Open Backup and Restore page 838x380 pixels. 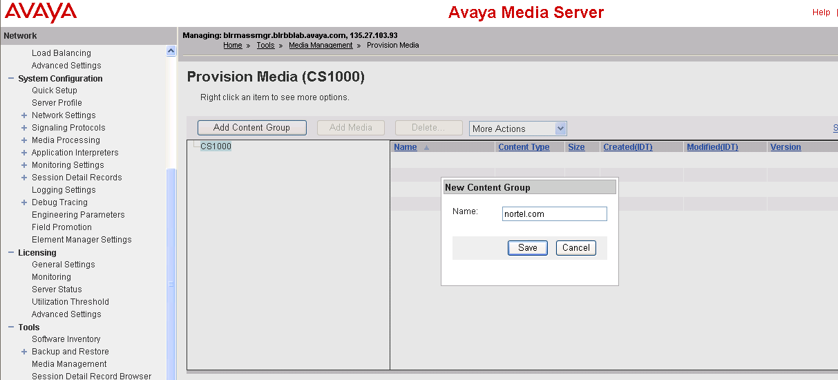[x=70, y=352]
